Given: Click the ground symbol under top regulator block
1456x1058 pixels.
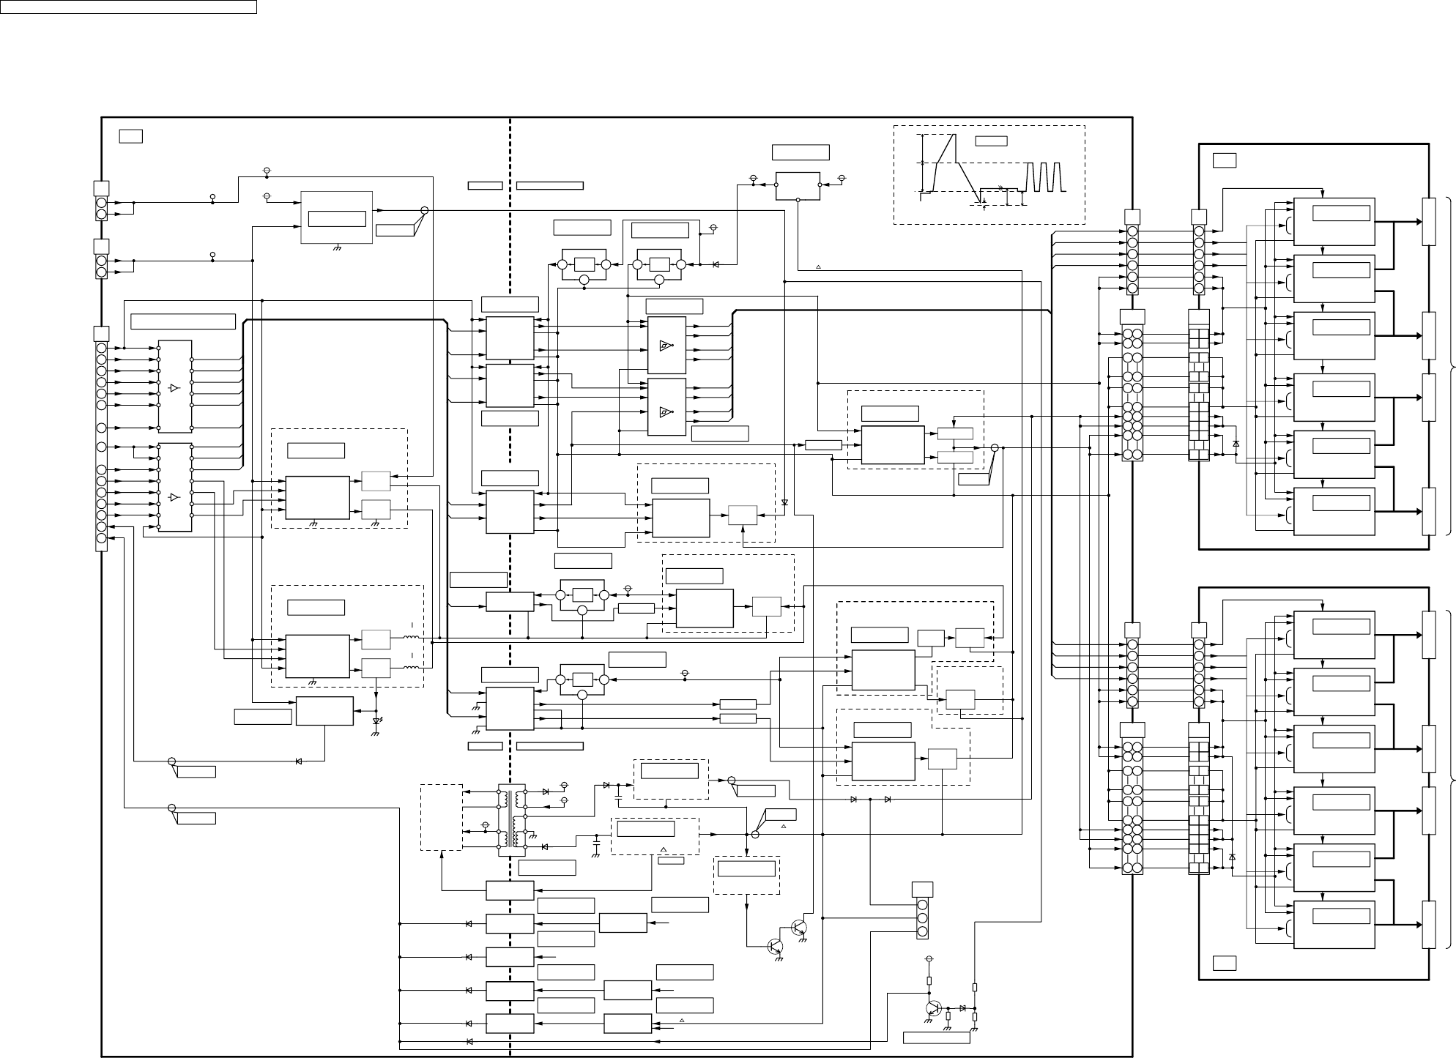Looking at the screenshot, I should click(x=336, y=248).
